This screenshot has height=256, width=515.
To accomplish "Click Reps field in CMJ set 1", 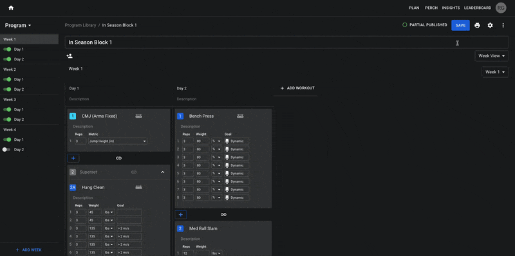I will pos(80,141).
